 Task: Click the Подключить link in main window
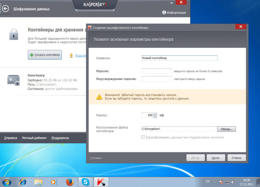pos(81,55)
